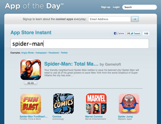Buy the app via the $6.99 button
161x124 pixels.
pos(31,83)
